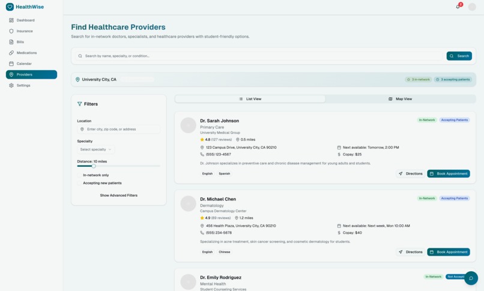Click the 123 Campus Drive address pin icon

click(x=202, y=148)
